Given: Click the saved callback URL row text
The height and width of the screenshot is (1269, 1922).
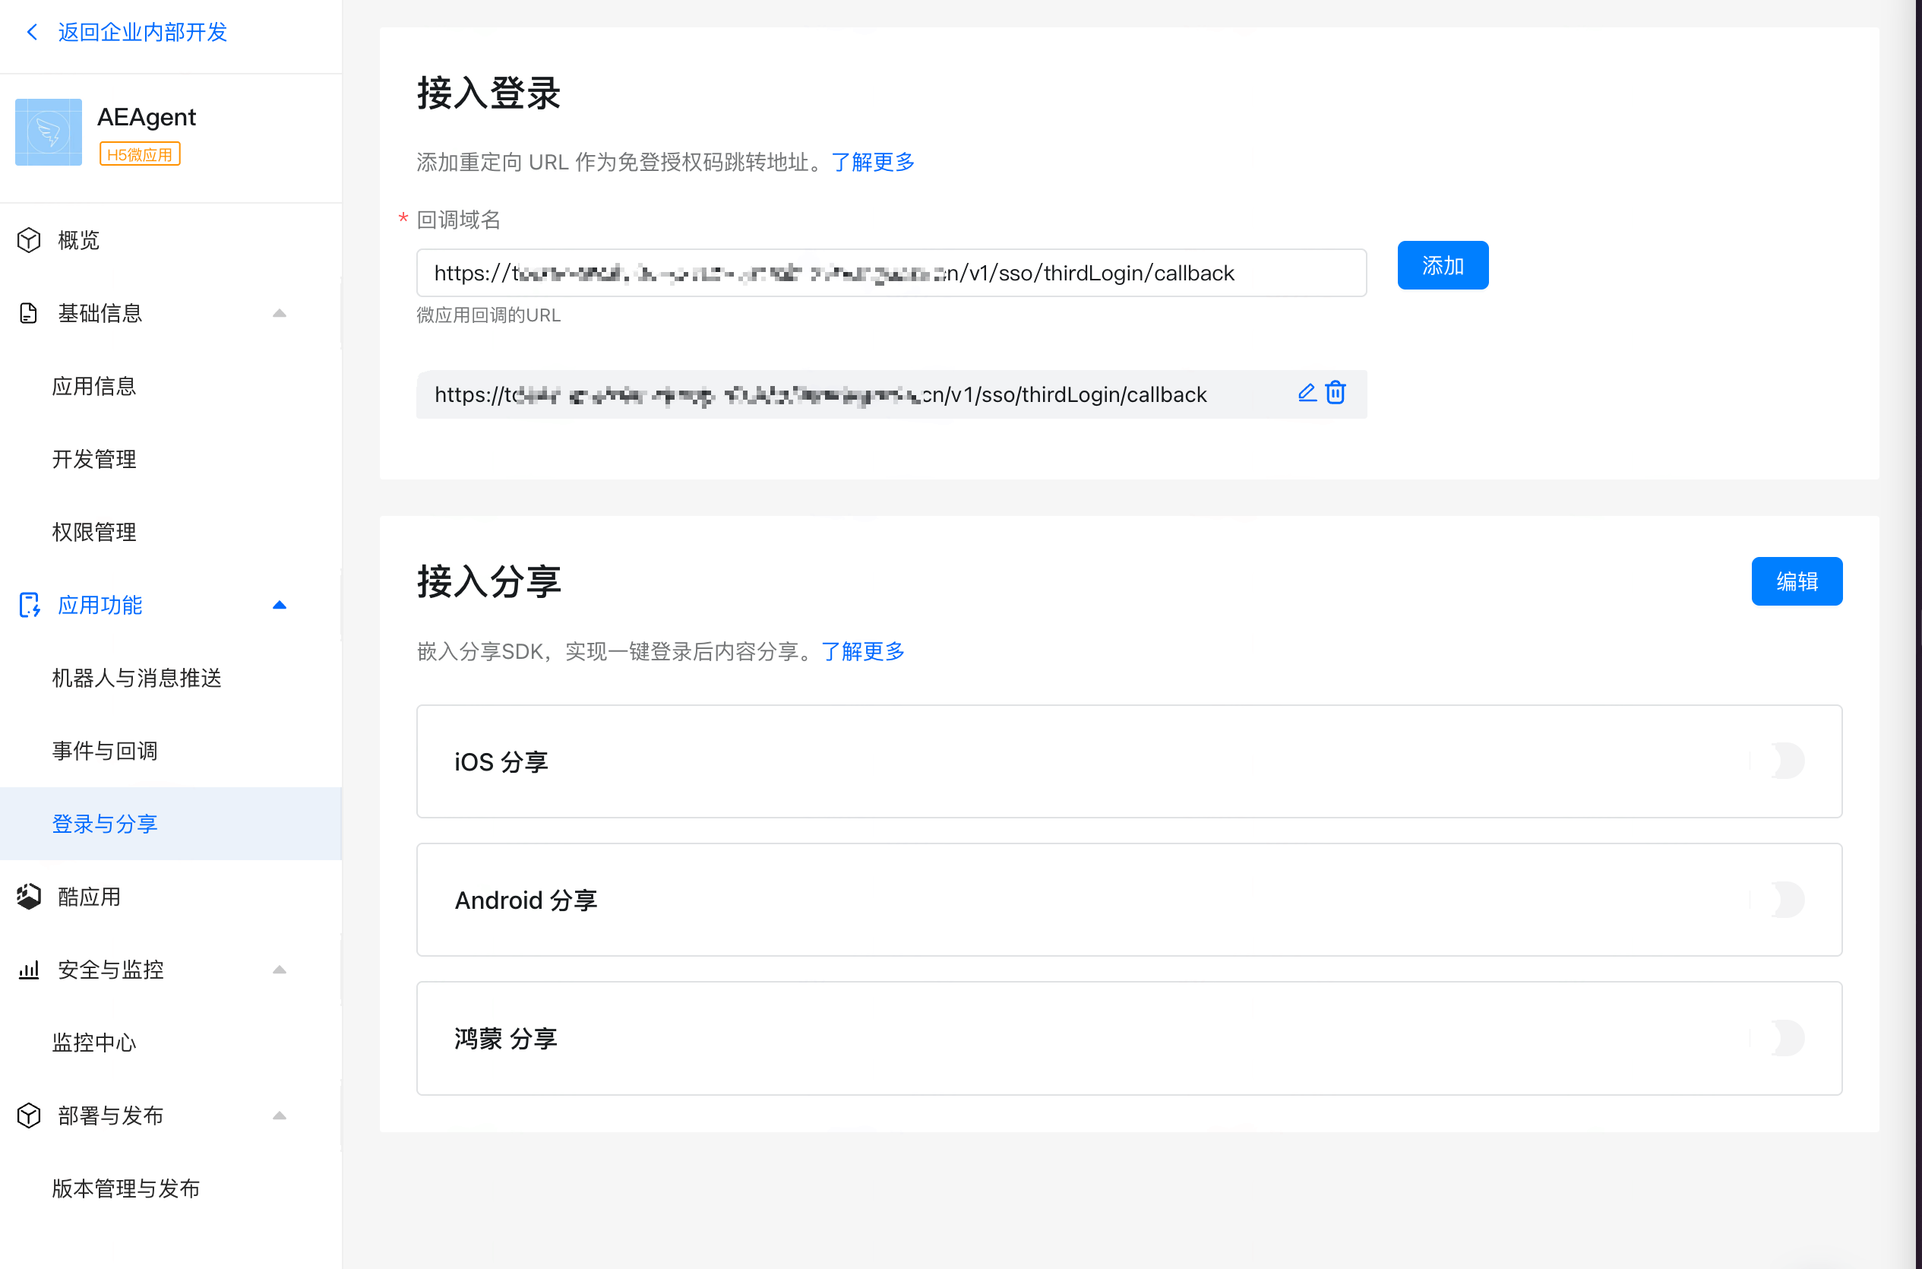Looking at the screenshot, I should (820, 394).
